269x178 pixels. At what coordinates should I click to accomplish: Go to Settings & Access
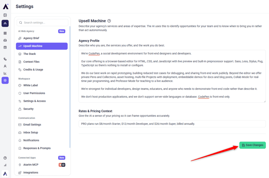coord(42,101)
